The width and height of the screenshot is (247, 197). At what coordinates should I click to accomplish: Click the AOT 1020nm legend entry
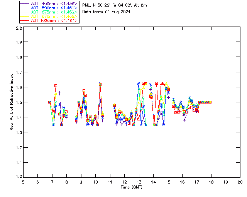pos(49,20)
